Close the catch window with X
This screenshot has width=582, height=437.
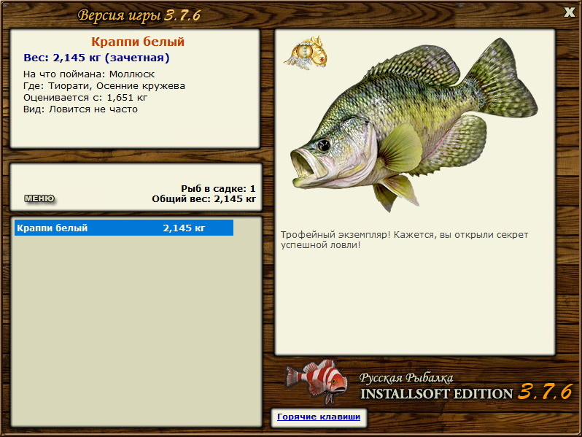(569, 12)
